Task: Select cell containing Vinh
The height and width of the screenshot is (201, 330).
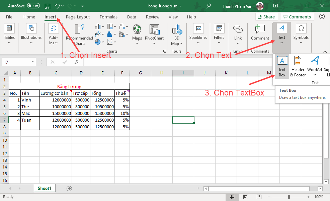Action: (30, 100)
